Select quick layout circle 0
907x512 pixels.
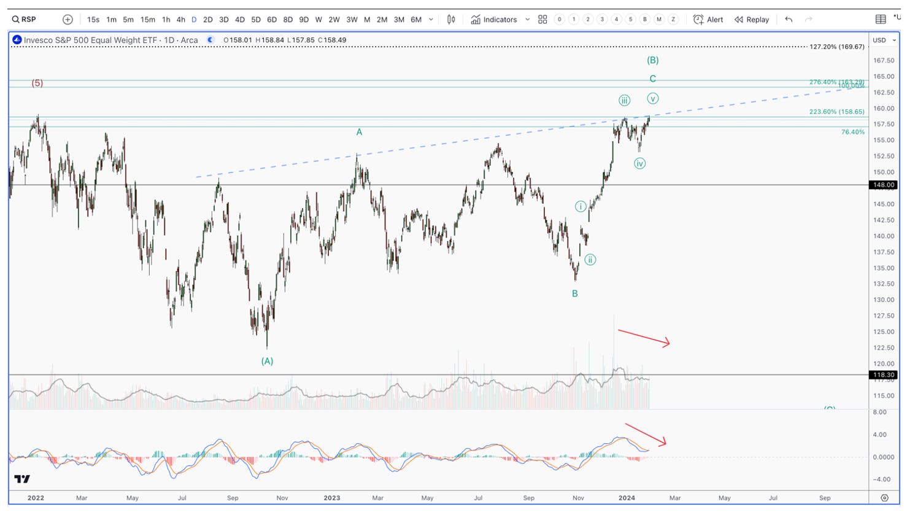(559, 20)
